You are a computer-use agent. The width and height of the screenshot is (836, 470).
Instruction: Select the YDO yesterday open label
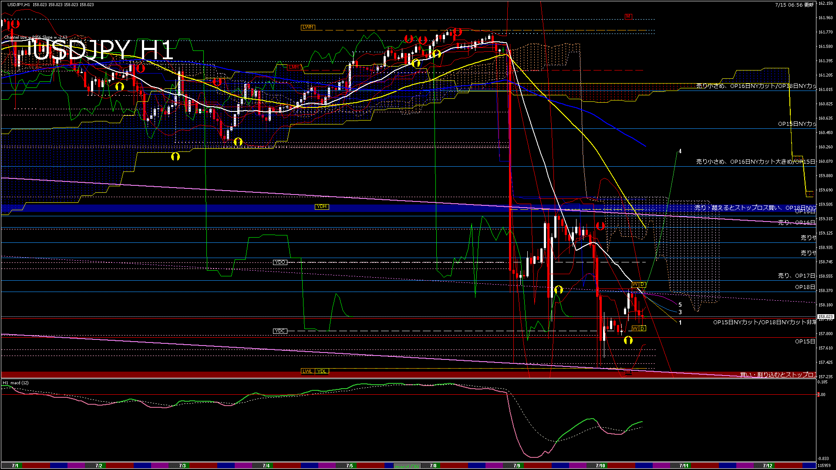pos(280,262)
